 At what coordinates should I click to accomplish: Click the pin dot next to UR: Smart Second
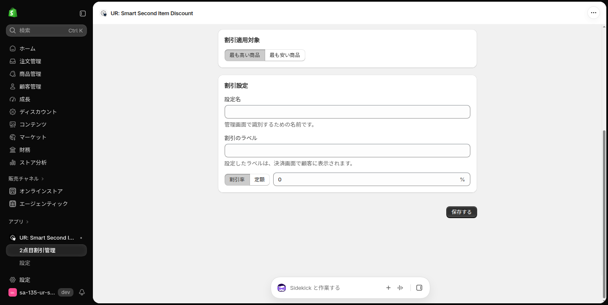(x=81, y=238)
